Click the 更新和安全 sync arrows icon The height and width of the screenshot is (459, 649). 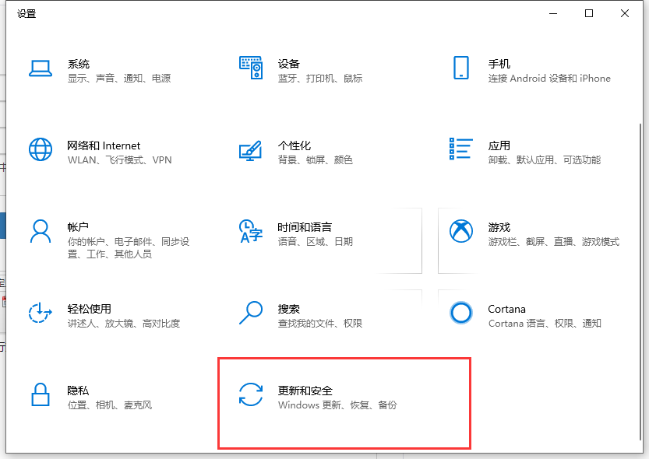(x=251, y=395)
